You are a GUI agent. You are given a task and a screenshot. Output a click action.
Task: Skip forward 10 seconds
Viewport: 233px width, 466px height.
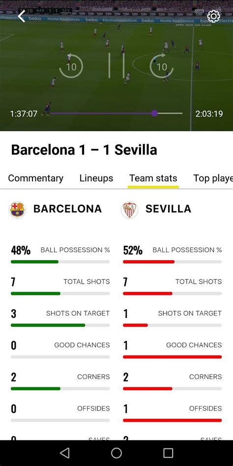click(161, 66)
